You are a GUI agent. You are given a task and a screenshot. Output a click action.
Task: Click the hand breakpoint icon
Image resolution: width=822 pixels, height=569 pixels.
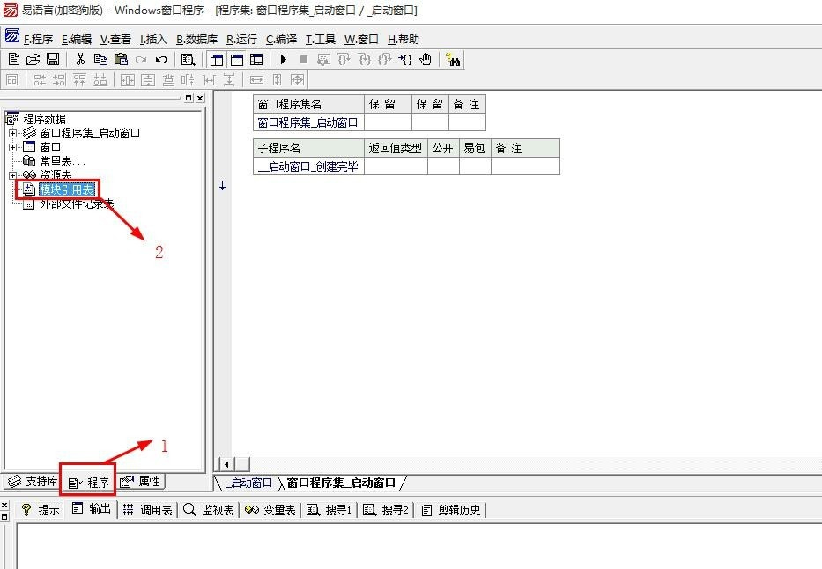(426, 60)
